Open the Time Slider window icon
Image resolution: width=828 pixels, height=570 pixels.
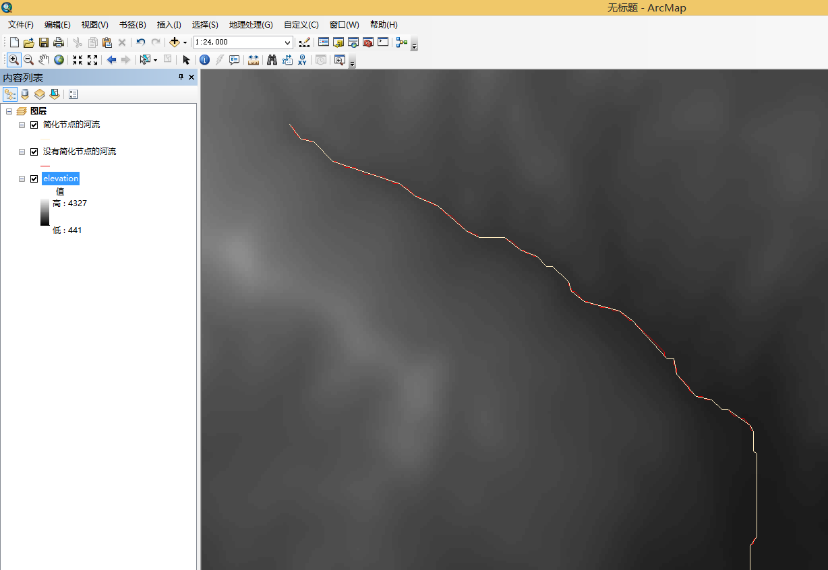[x=321, y=59]
